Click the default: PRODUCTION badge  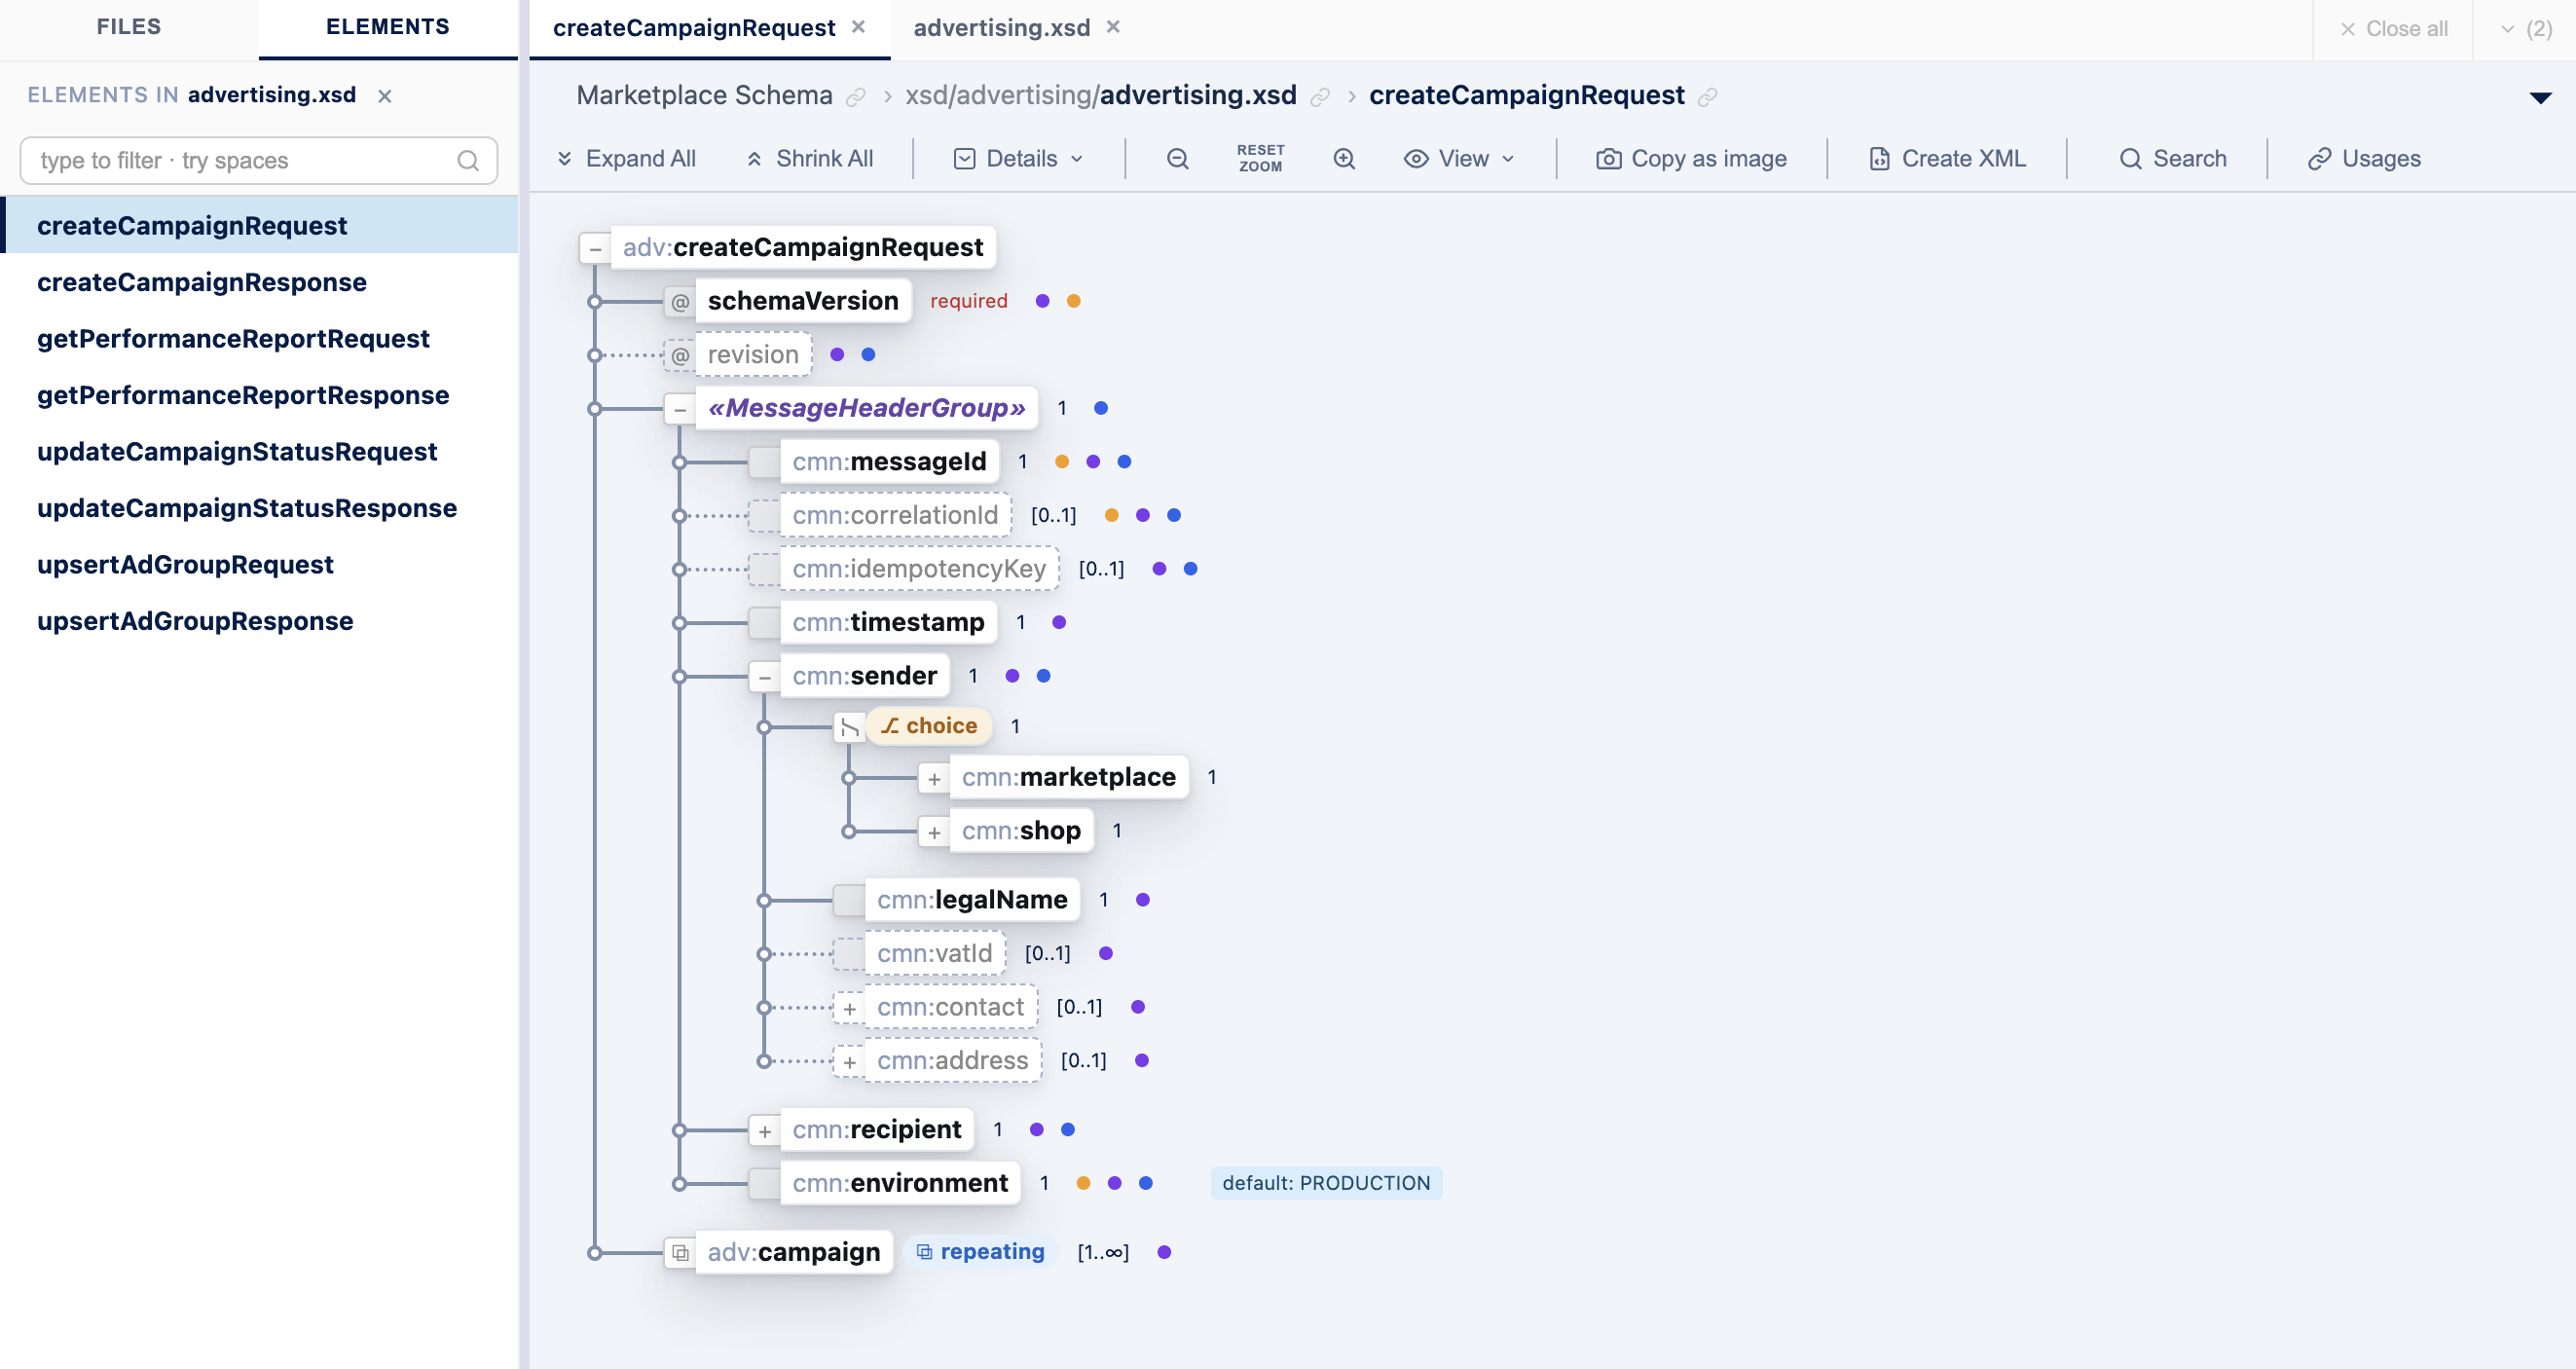[1326, 1183]
